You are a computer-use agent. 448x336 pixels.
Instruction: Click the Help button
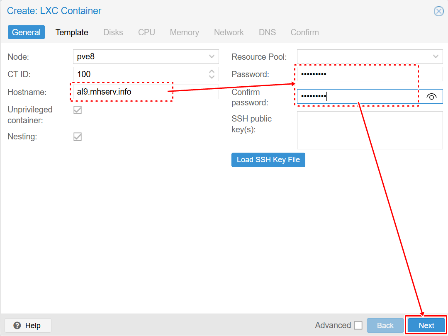click(28, 326)
